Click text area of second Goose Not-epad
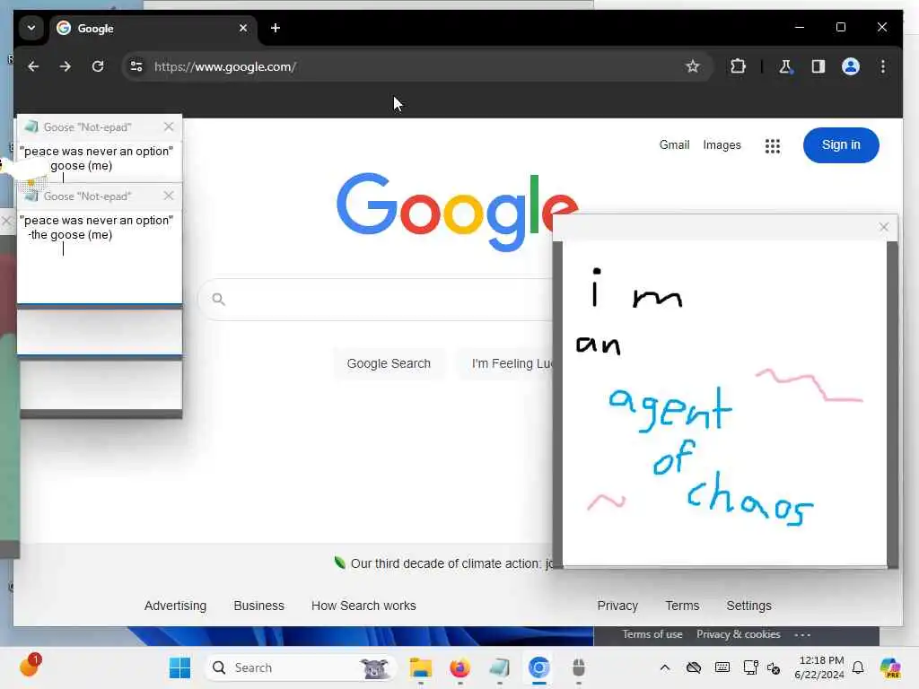Screen dimensions: 919x689 coord(100,256)
